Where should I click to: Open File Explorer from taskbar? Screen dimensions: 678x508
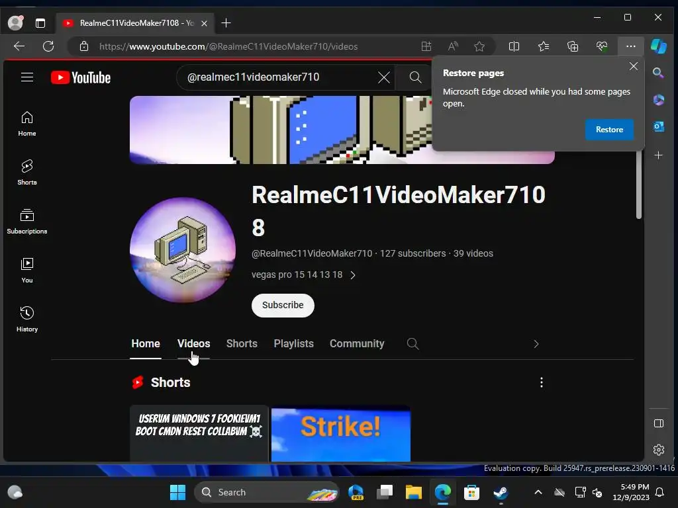pyautogui.click(x=413, y=492)
